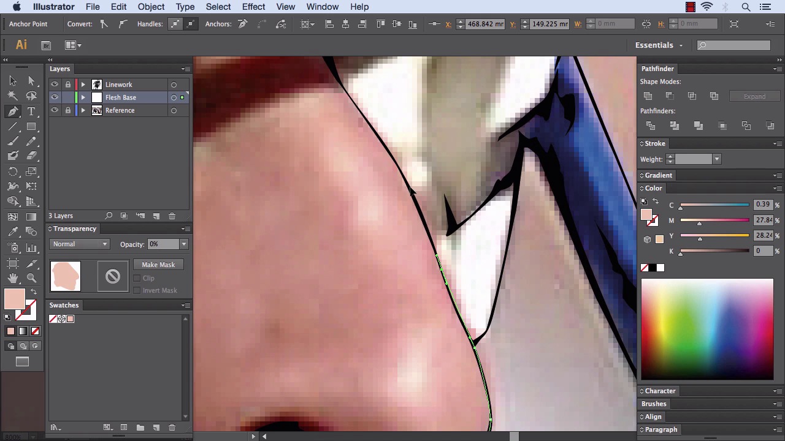Swap fill and stroke colors in toolbar
Viewport: 785px width, 441px height.
(34, 292)
